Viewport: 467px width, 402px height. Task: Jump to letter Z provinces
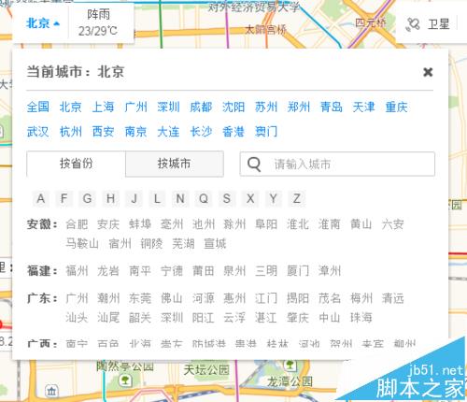point(297,198)
